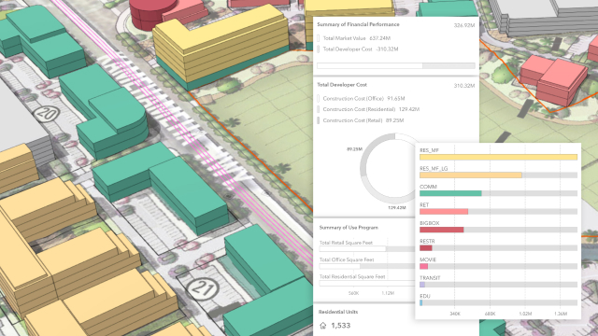Click the 340K axis tick label
This screenshot has height=336, width=598.
pyautogui.click(x=455, y=314)
